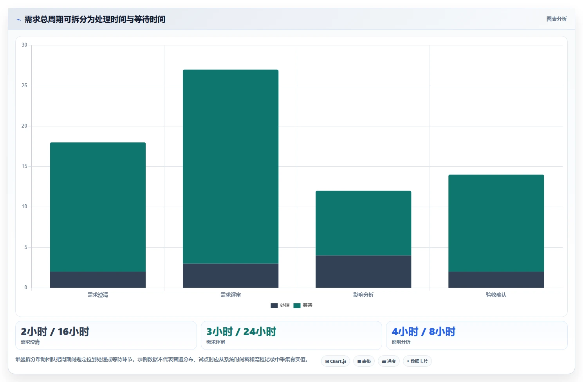This screenshot has width=583, height=382.
Task: Click the title 需求总周期可拆分为处理时间与等待时间
Action: [95, 19]
